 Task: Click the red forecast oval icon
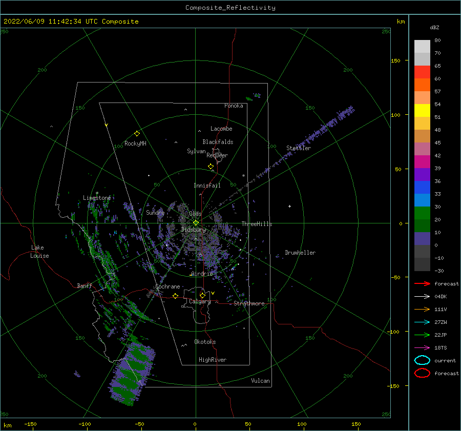pyautogui.click(x=422, y=373)
